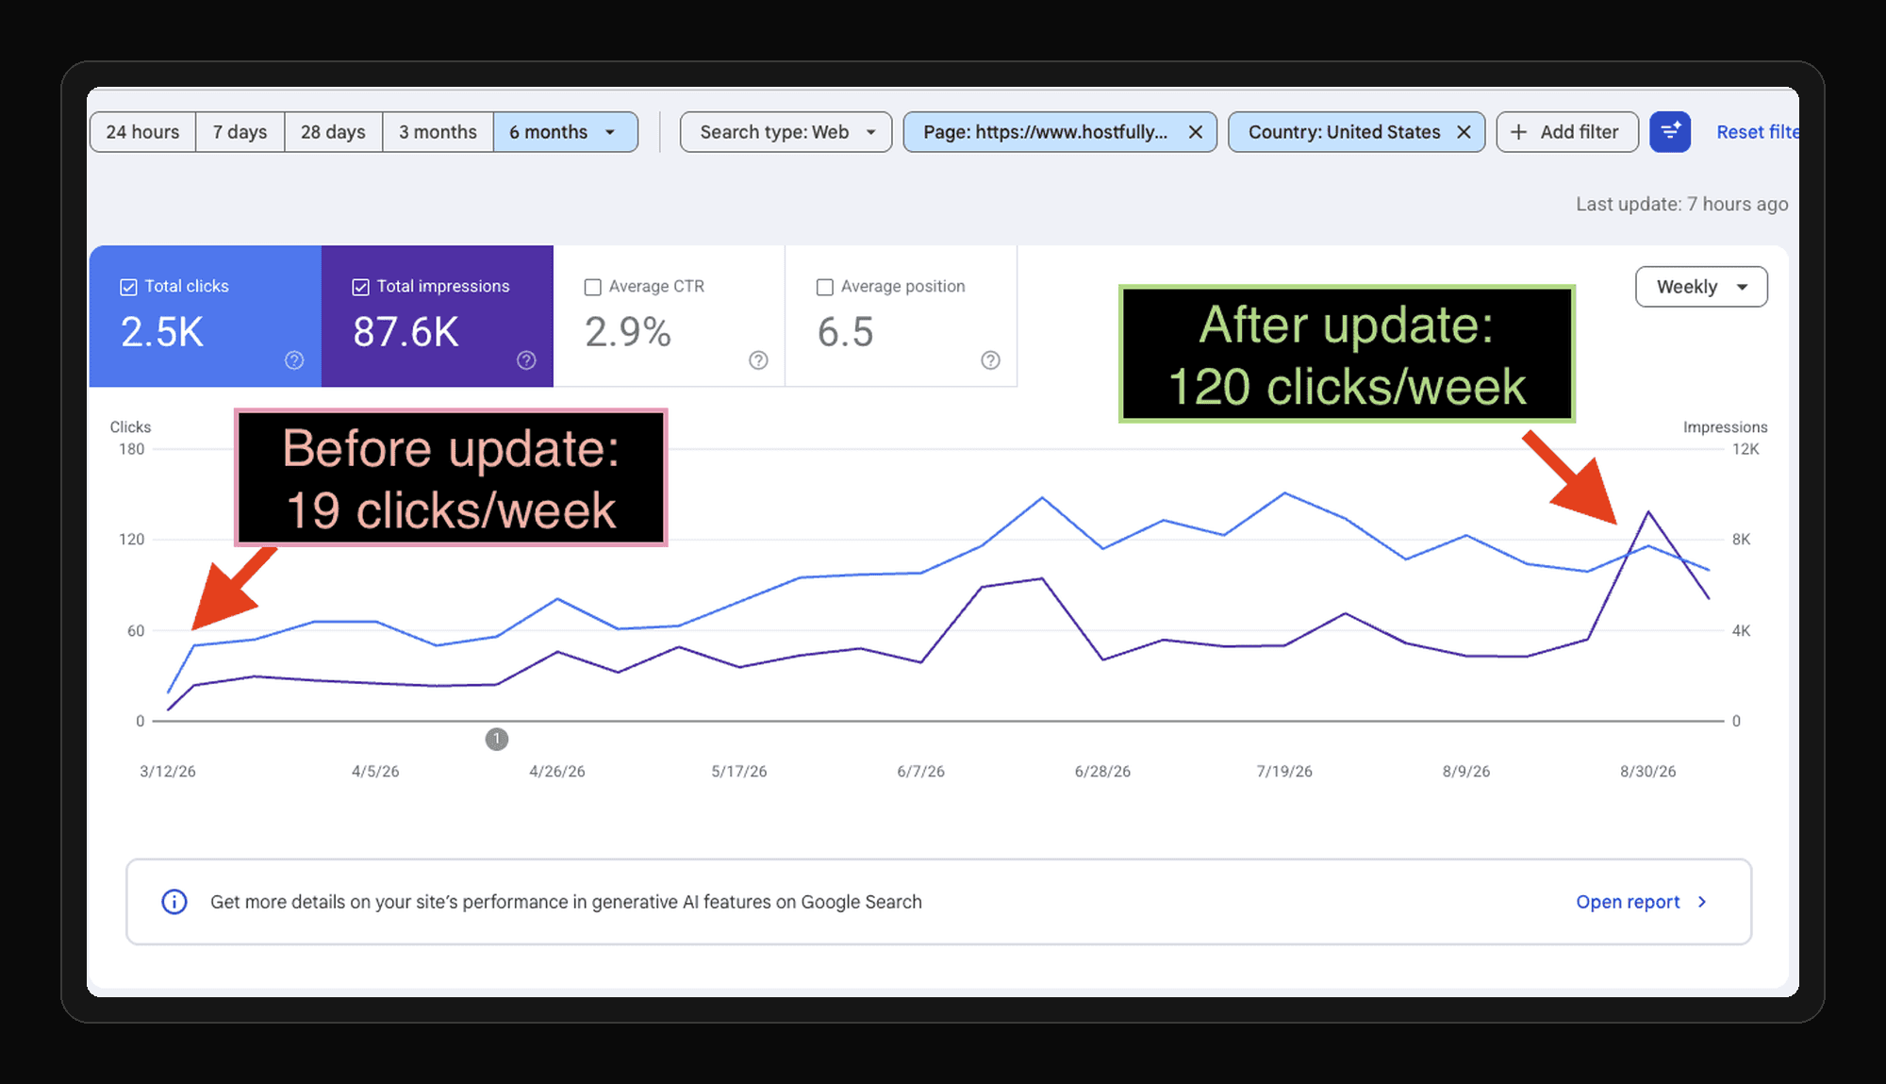Select the 7 days date range
Screen dimensions: 1886x1084
pos(240,132)
